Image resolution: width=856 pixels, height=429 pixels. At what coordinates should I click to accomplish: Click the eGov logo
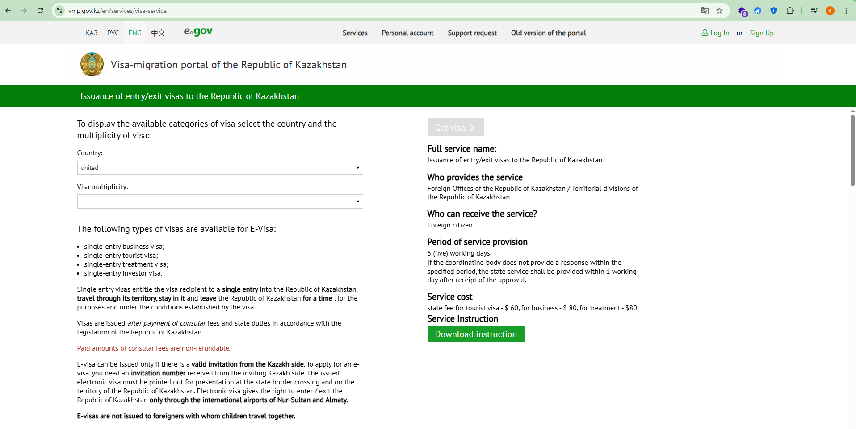(198, 32)
